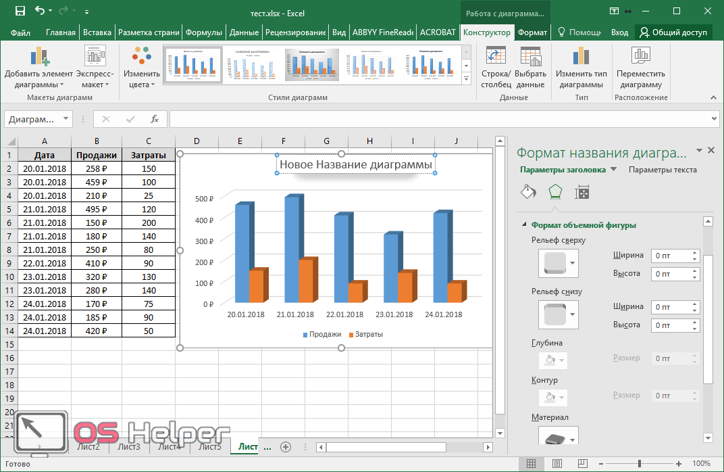
Task: Select Effects pentagon icon in pane
Action: (x=555, y=192)
